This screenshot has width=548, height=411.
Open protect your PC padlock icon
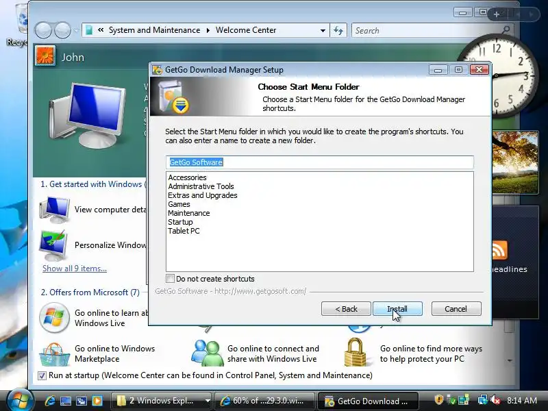click(x=356, y=352)
